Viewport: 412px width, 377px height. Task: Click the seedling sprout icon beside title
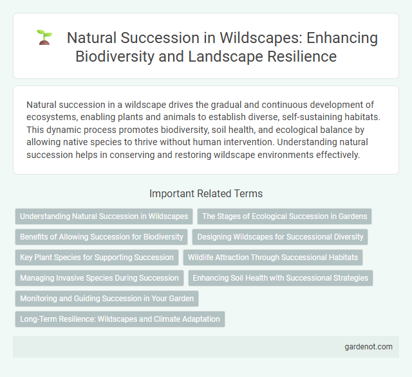tap(44, 38)
